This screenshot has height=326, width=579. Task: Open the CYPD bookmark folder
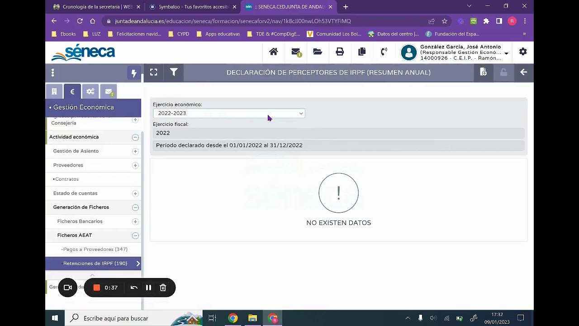click(178, 34)
